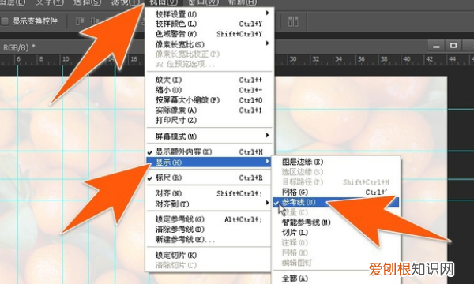Click the horizontal ruler at mark 30
The image size is (474, 284).
coord(293,59)
